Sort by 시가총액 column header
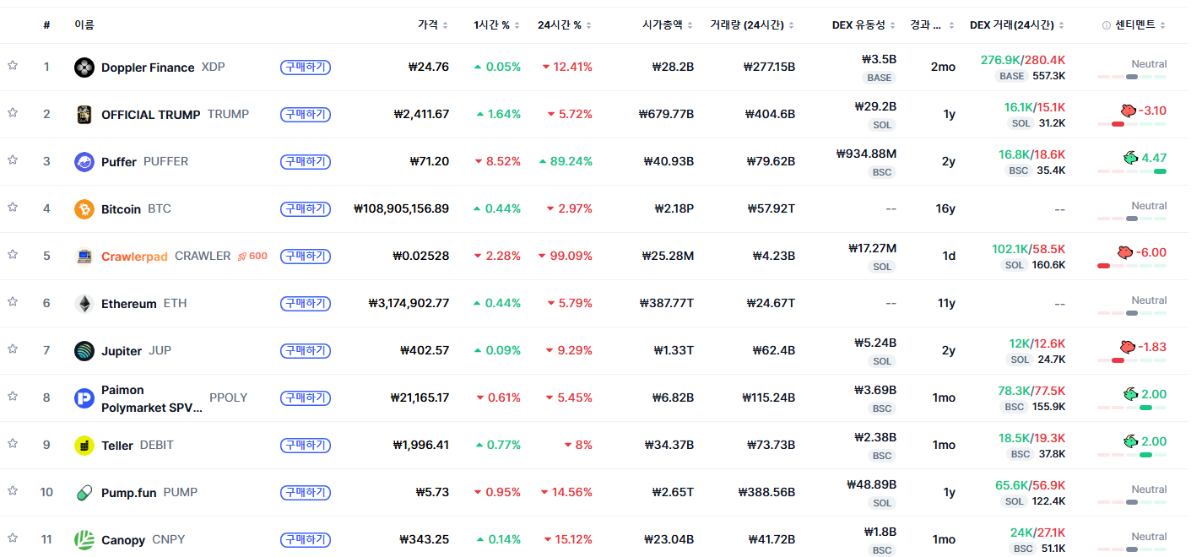This screenshot has height=557, width=1202. (668, 25)
